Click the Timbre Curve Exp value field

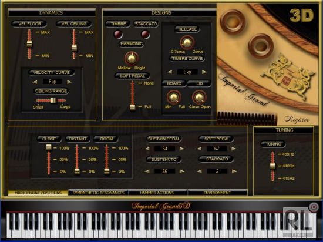pos(187,72)
